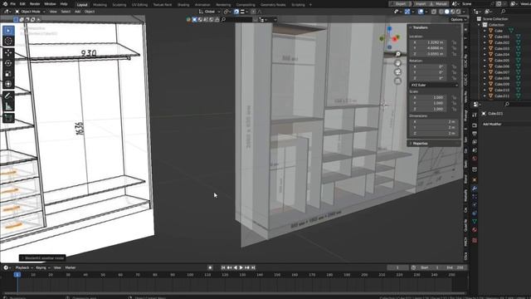
Task: Switch to wireframe viewport shading
Action: (x=441, y=12)
